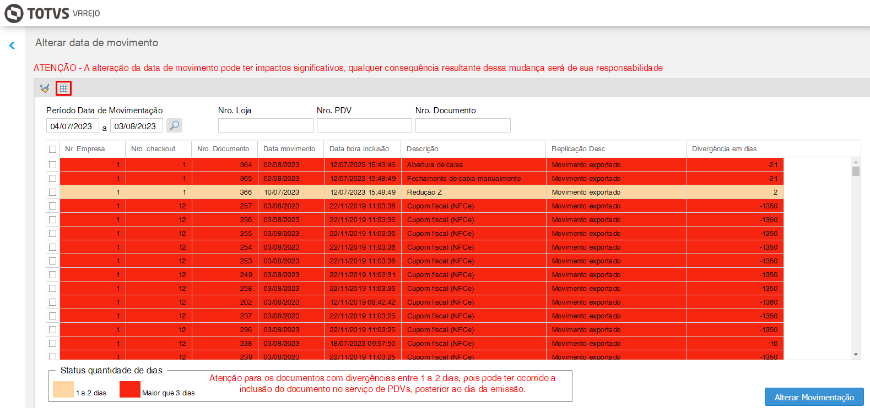Check the row with document 256
870x408 pixels.
click(x=52, y=219)
